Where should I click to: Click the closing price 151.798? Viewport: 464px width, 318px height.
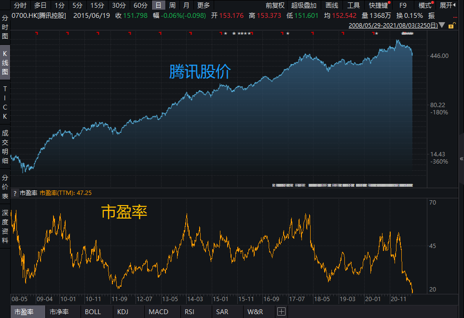click(135, 16)
